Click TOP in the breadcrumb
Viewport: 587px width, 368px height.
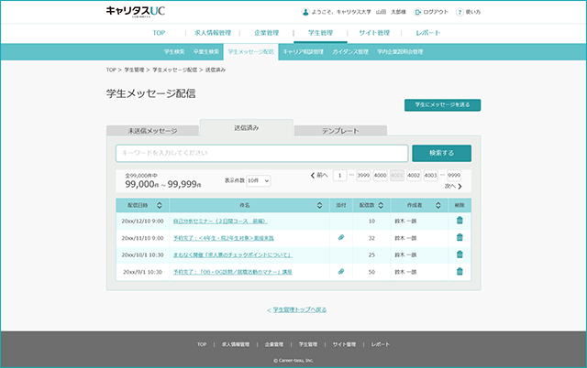[x=111, y=70]
